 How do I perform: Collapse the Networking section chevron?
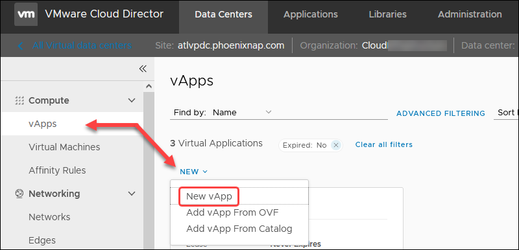click(x=132, y=194)
